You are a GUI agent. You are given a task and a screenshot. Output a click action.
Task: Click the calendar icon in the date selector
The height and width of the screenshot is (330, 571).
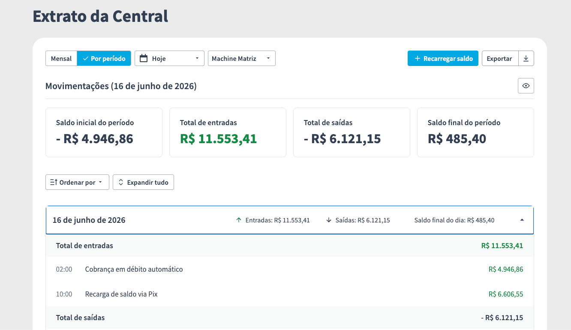[x=144, y=58]
